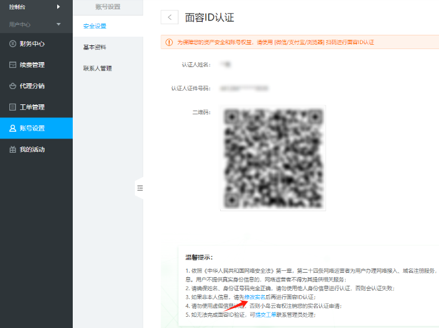This screenshot has height=328, width=439.
Task: Click the 我的活动 gift icon
Action: point(12,149)
